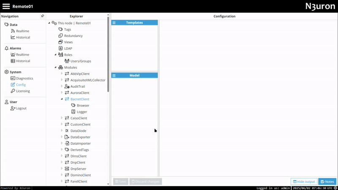The width and height of the screenshot is (338, 190).
Task: Click Explorer scrollbar up arrow
Action: [x=108, y=15]
